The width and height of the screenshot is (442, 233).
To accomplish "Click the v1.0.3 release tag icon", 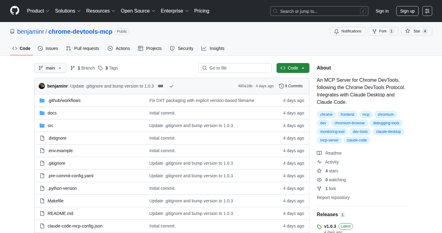I will click(319, 227).
